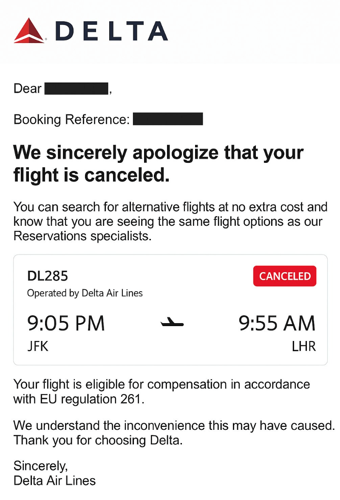Click the red CANCELED badge
The height and width of the screenshot is (500, 340).
tap(285, 276)
